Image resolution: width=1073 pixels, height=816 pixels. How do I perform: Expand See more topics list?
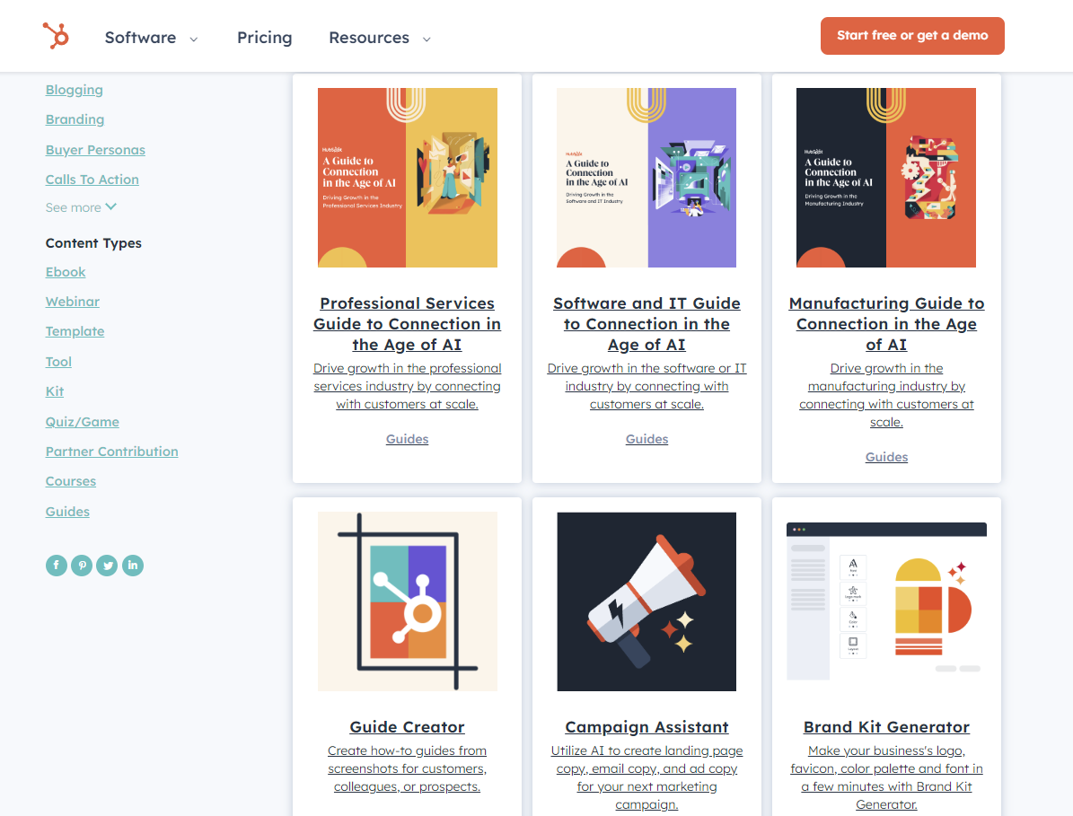point(81,207)
